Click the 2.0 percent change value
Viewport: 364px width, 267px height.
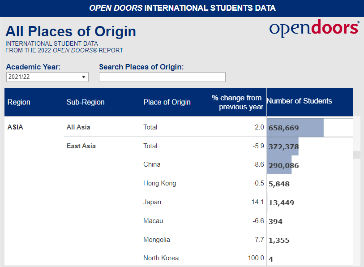[x=259, y=127]
